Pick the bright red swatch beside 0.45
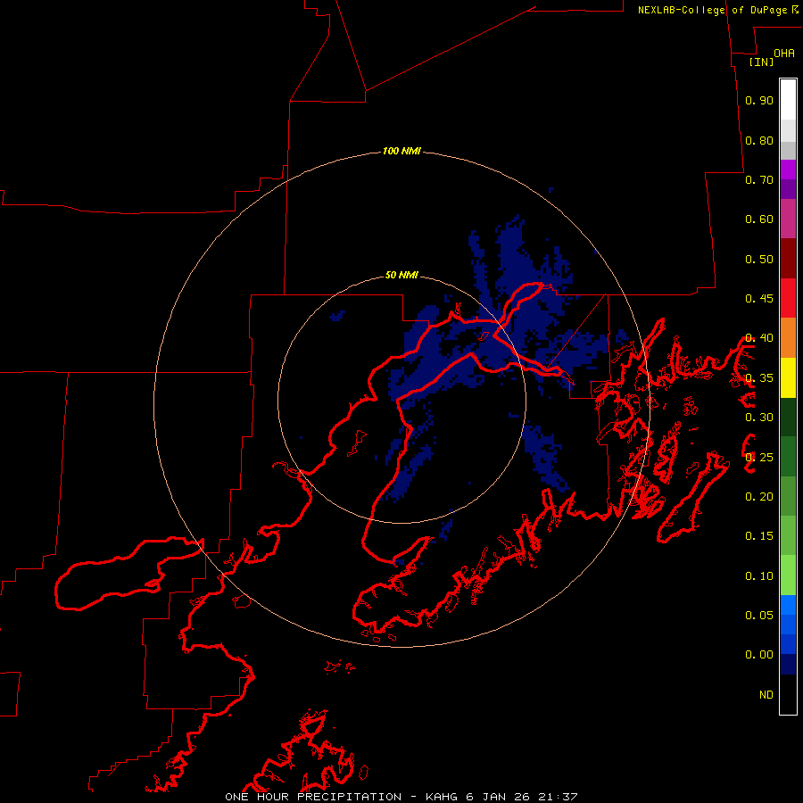The width and height of the screenshot is (803, 803). [788, 298]
